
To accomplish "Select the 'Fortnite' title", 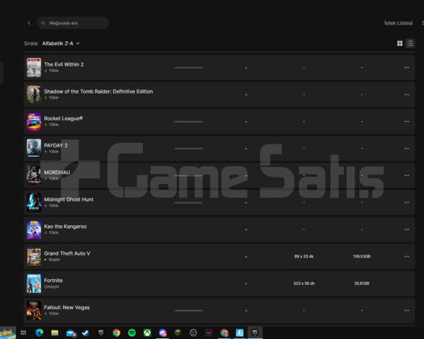I will click(53, 280).
